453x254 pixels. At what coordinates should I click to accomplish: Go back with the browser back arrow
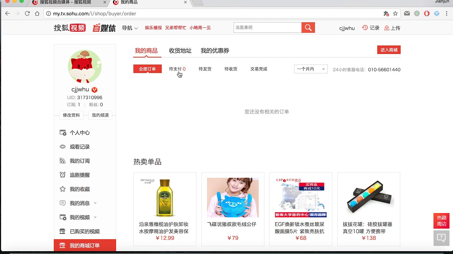[7, 13]
